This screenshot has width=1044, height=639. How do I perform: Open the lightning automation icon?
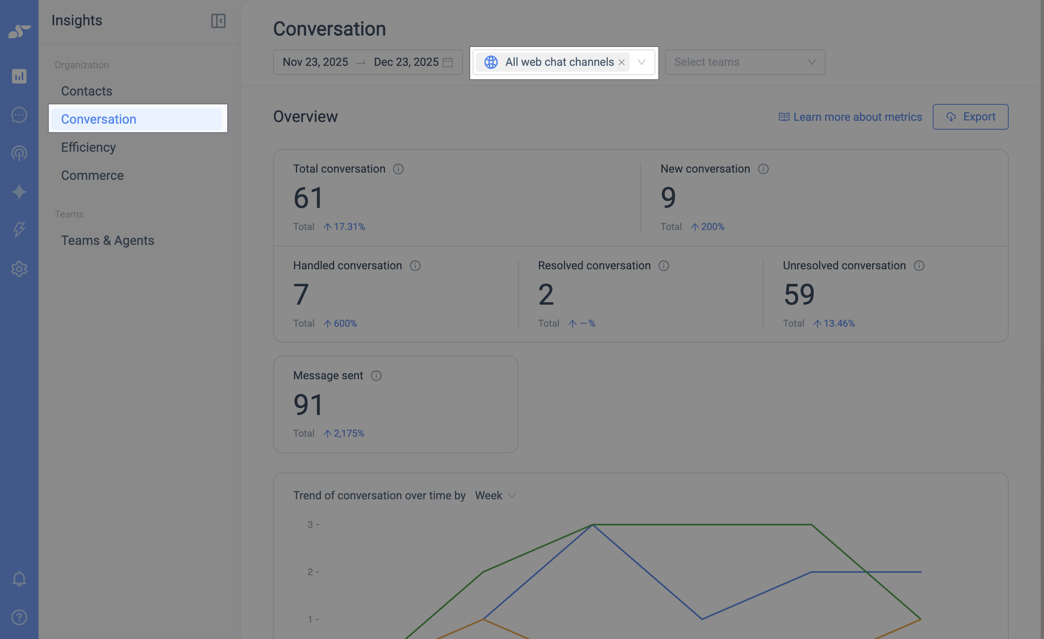[x=19, y=230]
